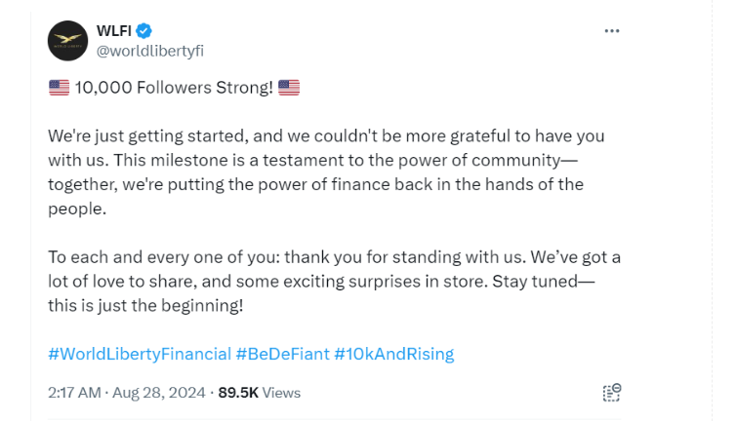This screenshot has height=421, width=737.
Task: Click the paragraph starting 'To each and every one'
Action: (334, 281)
